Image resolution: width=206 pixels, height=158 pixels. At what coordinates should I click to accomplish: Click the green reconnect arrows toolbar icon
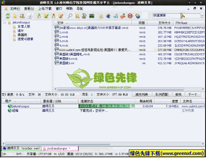coord(8,16)
